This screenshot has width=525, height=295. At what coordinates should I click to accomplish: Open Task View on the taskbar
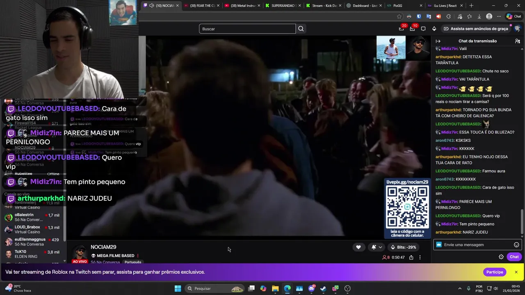point(251,288)
